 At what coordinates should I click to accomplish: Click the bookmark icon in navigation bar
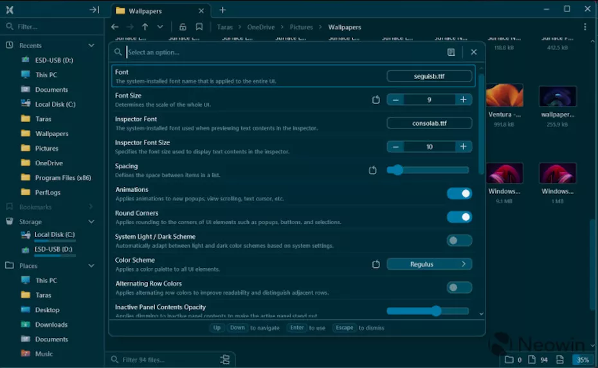click(x=199, y=27)
